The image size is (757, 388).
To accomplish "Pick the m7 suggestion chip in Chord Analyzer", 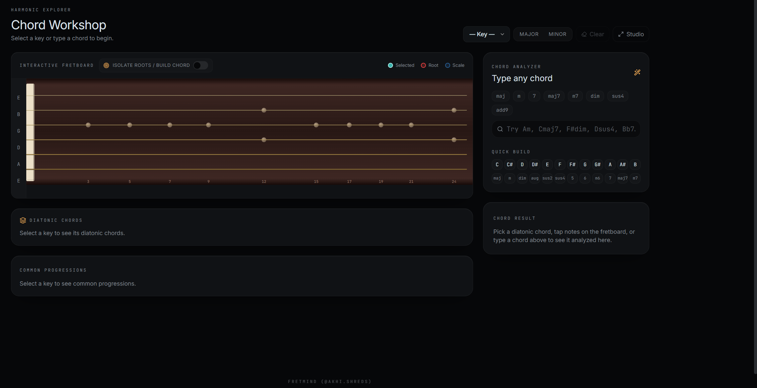I will [x=575, y=96].
